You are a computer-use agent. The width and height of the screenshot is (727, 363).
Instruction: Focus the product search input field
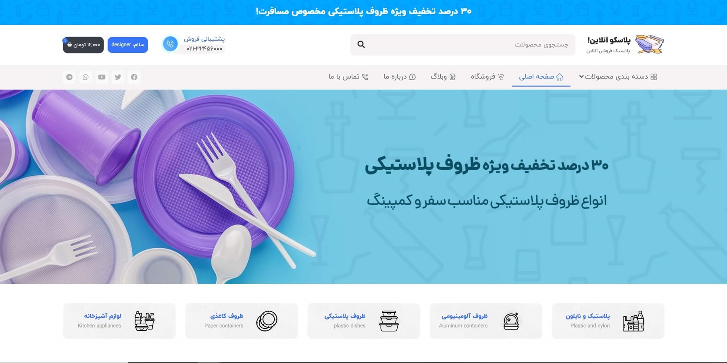coord(463,45)
